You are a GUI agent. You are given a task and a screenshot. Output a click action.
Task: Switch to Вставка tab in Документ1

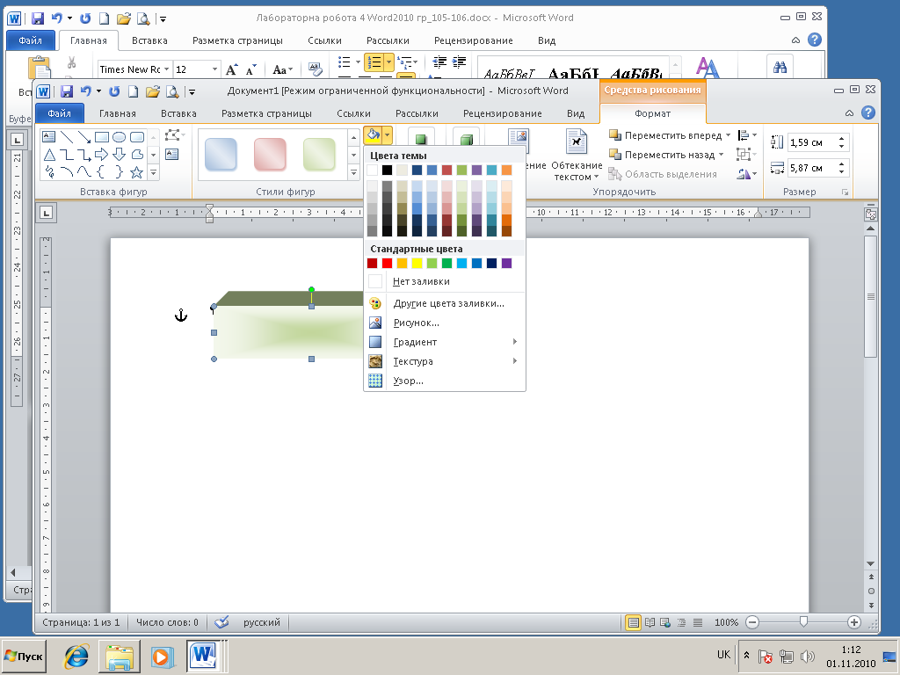178,113
